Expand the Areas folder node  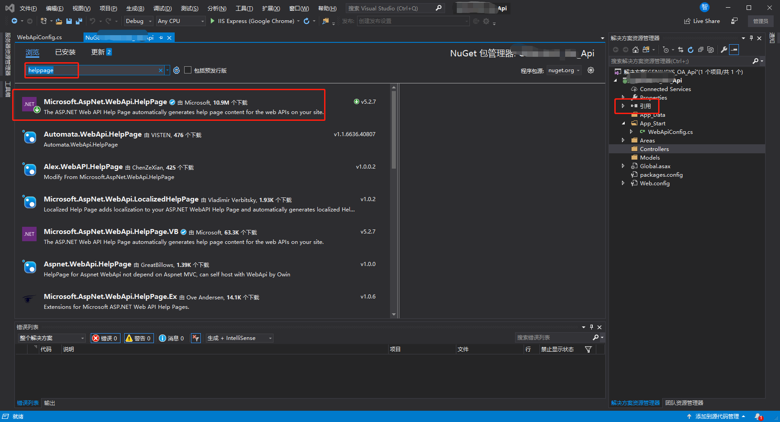point(623,140)
